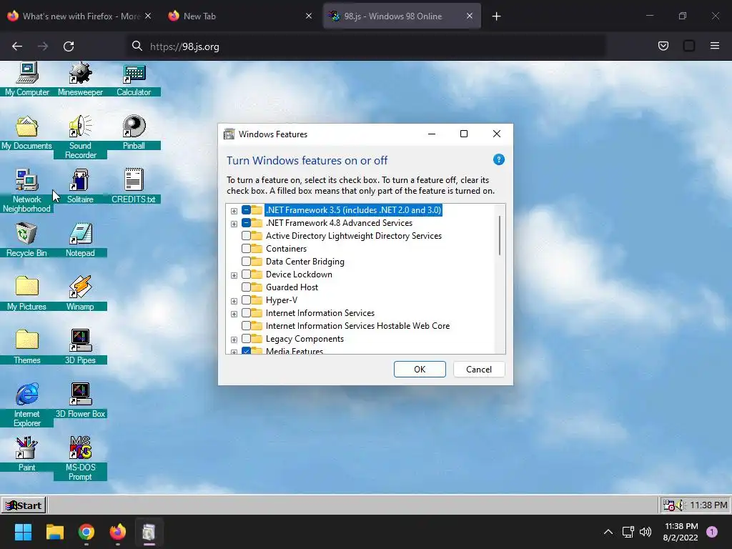Open File Explorer from taskbar
The image size is (732, 549).
(54, 532)
